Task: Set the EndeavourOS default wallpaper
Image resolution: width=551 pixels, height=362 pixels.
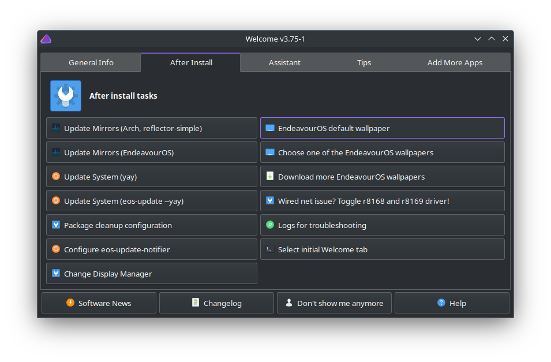Action: [x=382, y=128]
